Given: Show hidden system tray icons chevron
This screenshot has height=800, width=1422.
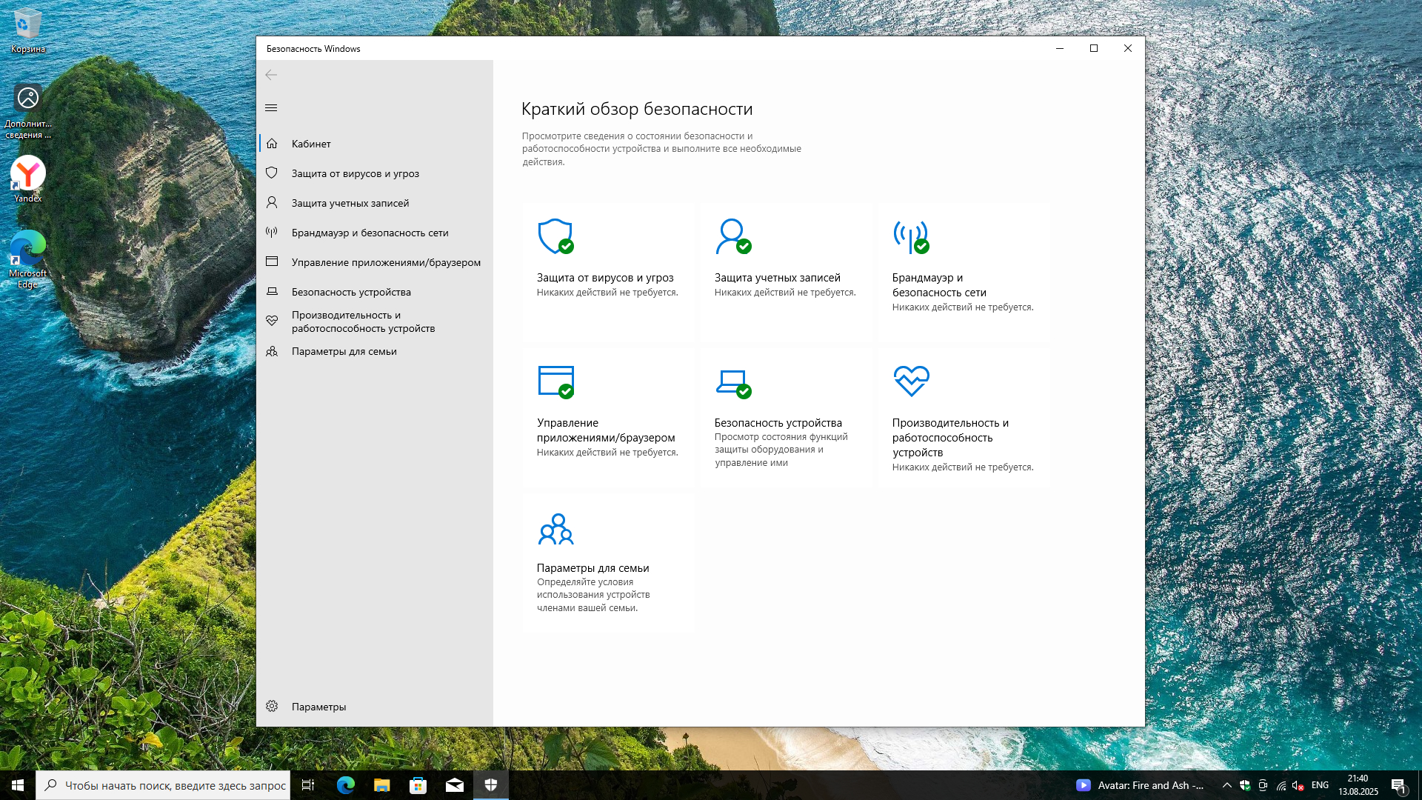Looking at the screenshot, I should 1226,785.
